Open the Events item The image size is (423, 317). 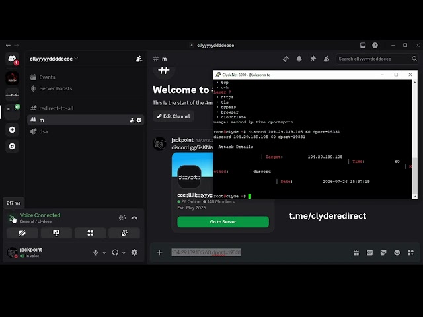[x=85, y=77]
